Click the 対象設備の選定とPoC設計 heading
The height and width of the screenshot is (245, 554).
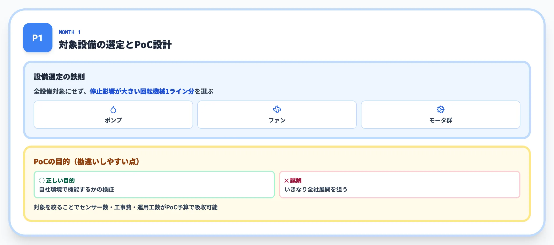coord(115,44)
